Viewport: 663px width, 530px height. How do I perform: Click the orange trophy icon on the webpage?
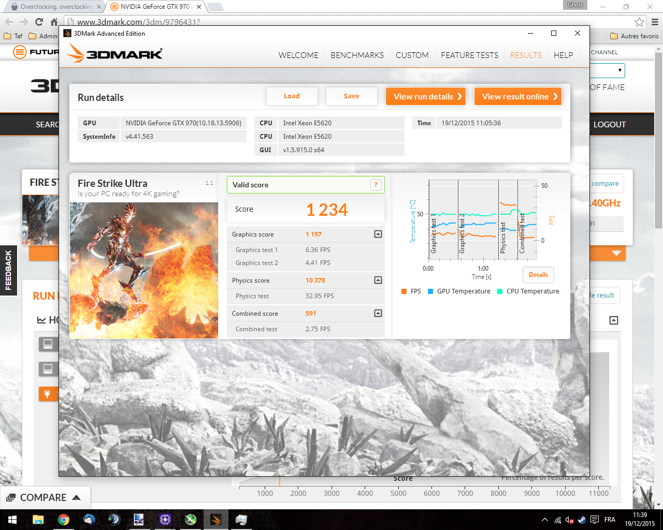click(47, 394)
